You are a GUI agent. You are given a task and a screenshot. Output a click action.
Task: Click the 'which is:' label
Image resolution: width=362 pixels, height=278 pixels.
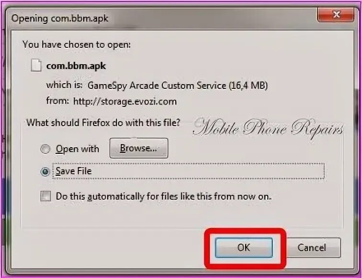[64, 85]
